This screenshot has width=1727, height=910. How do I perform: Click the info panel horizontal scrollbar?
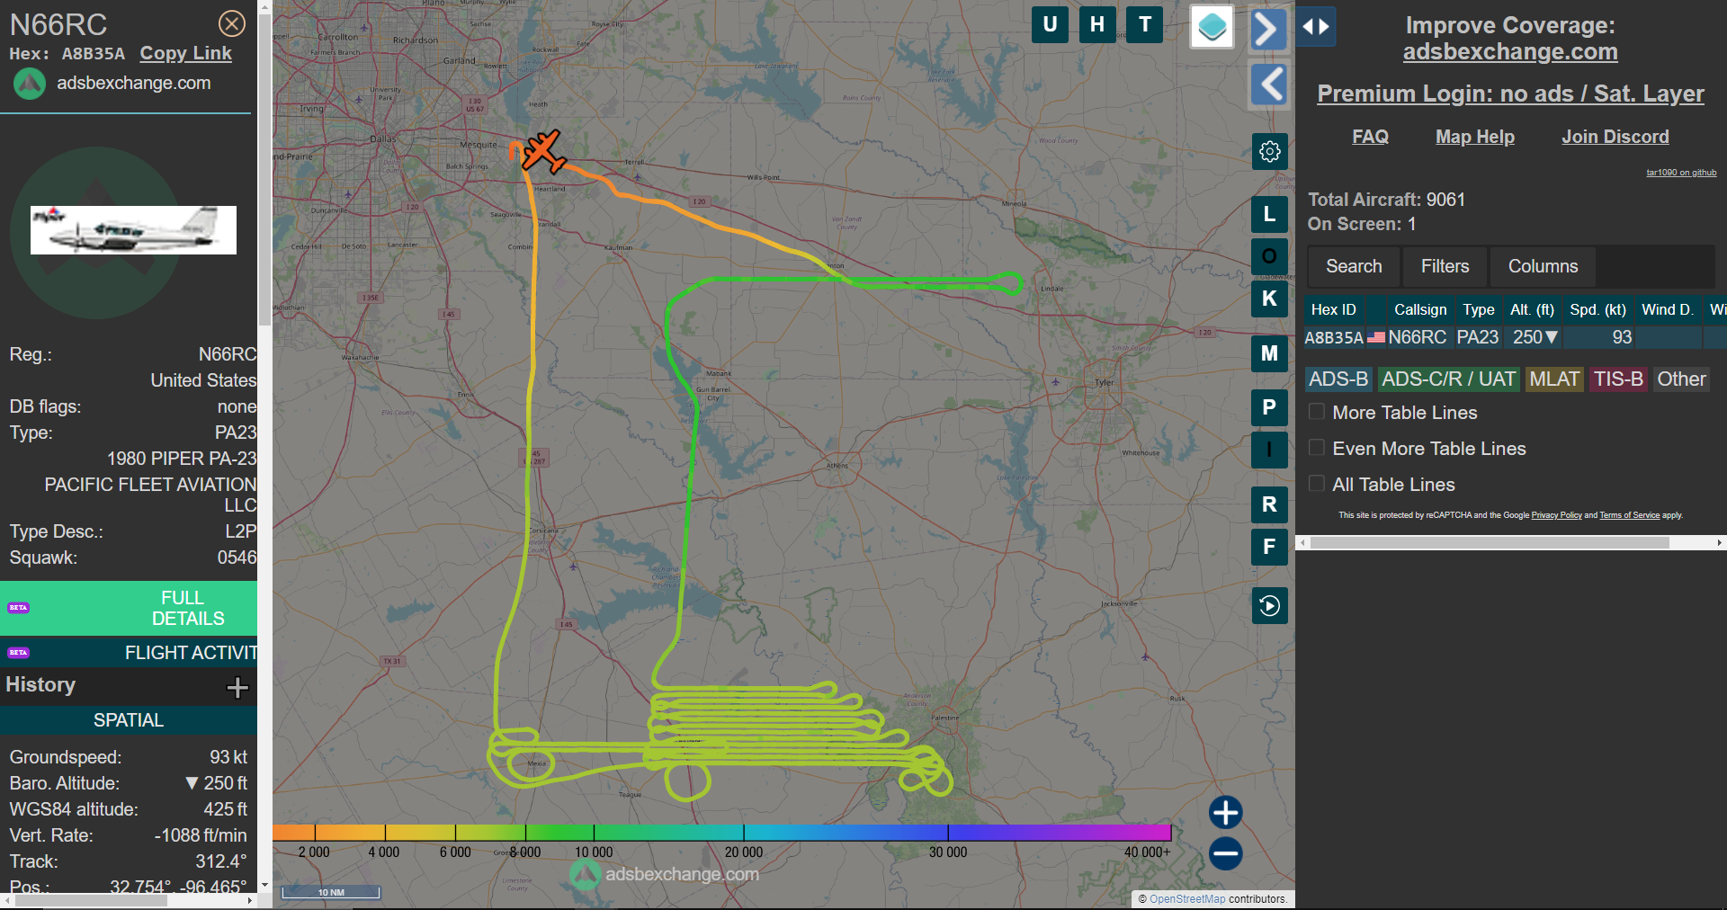(90, 900)
